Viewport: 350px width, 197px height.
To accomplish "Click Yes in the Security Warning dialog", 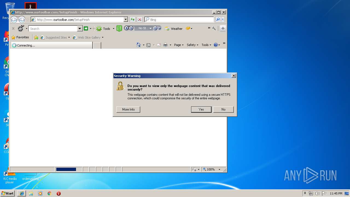I will [x=201, y=109].
